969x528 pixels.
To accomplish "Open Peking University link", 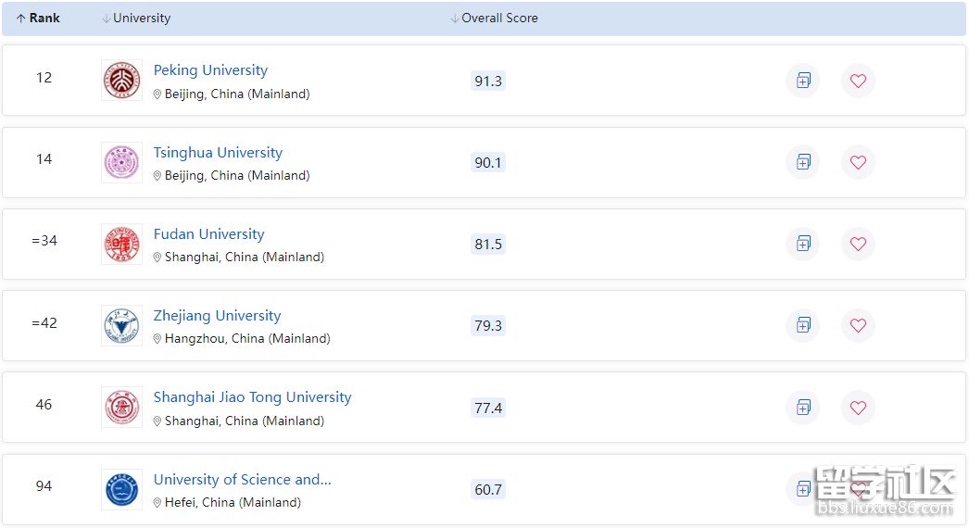I will point(210,69).
